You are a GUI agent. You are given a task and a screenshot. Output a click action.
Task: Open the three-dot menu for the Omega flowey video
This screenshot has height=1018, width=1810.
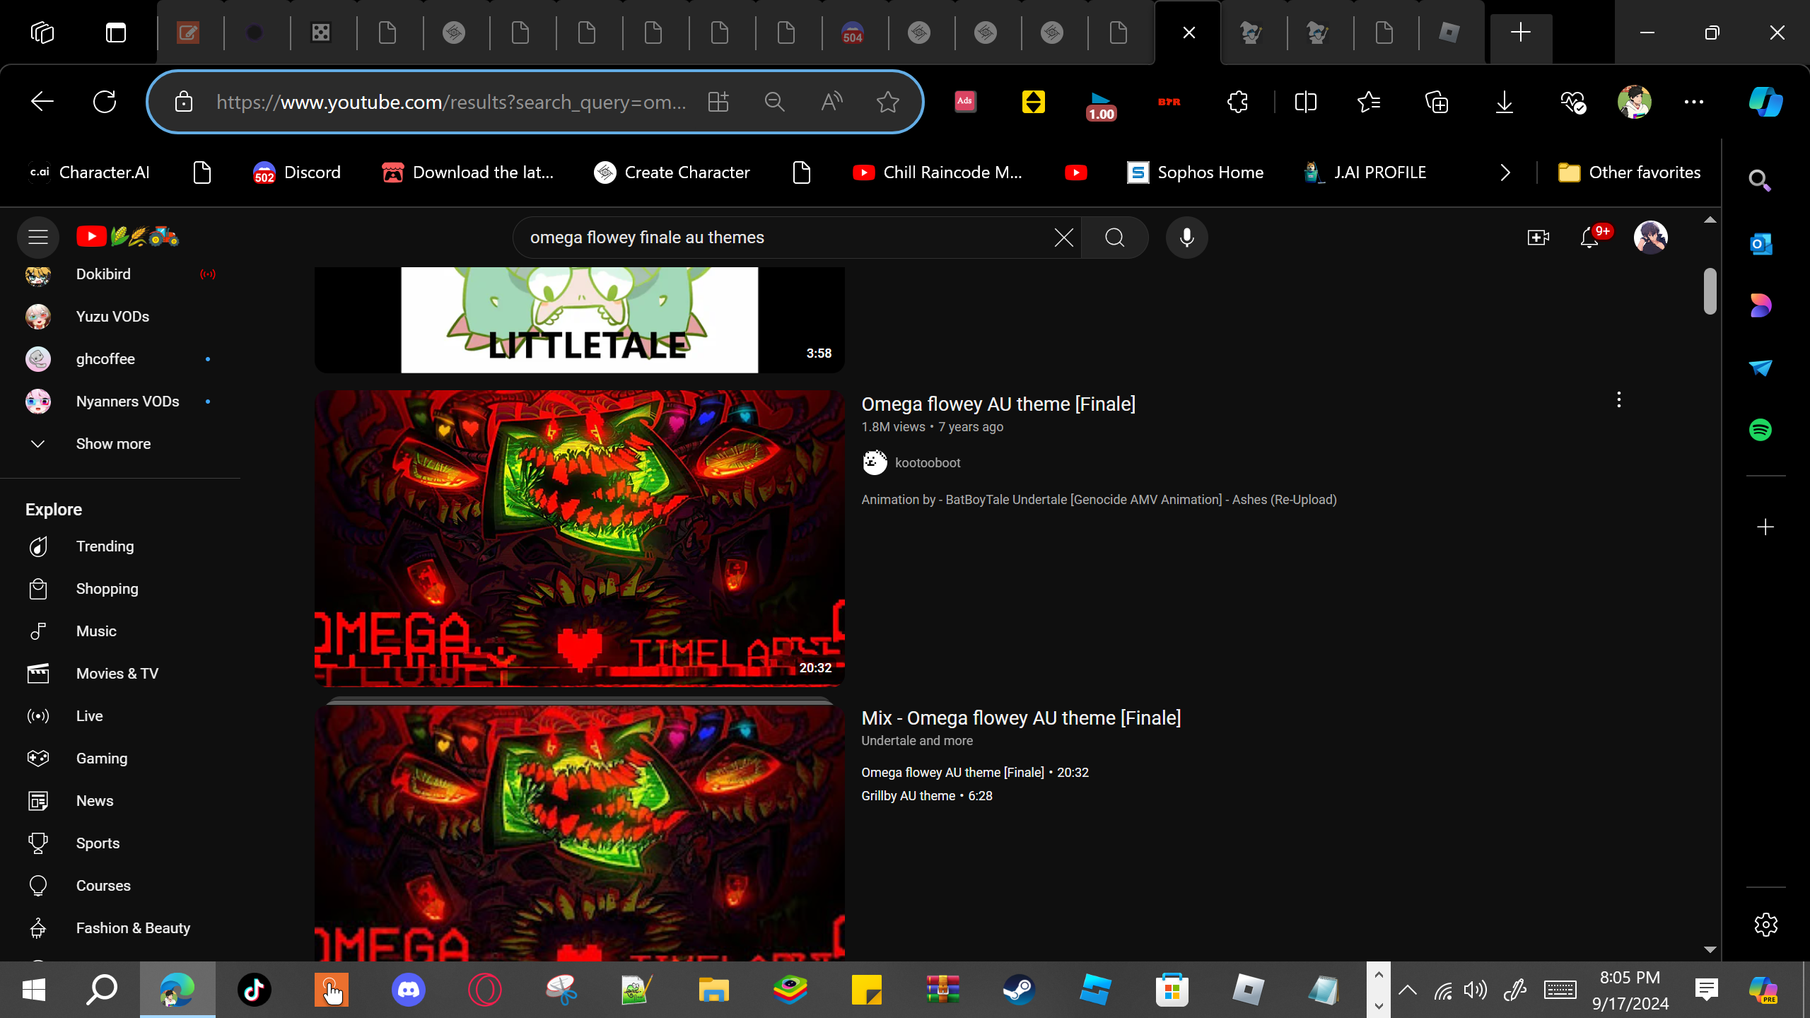1618,400
